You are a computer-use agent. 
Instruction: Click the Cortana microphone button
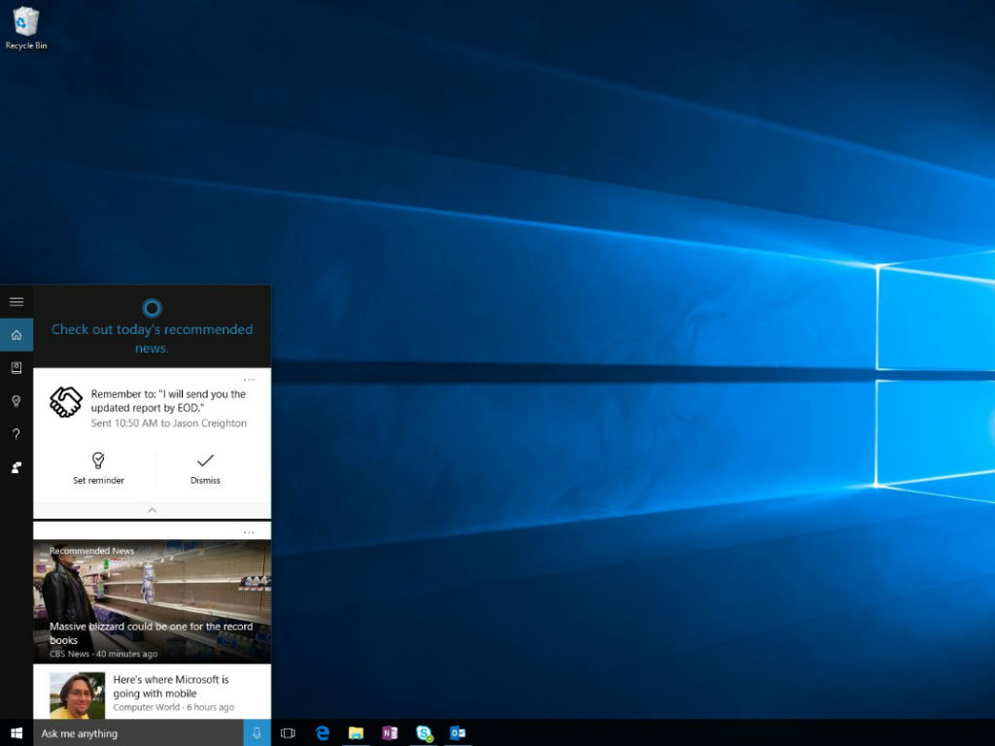257,733
